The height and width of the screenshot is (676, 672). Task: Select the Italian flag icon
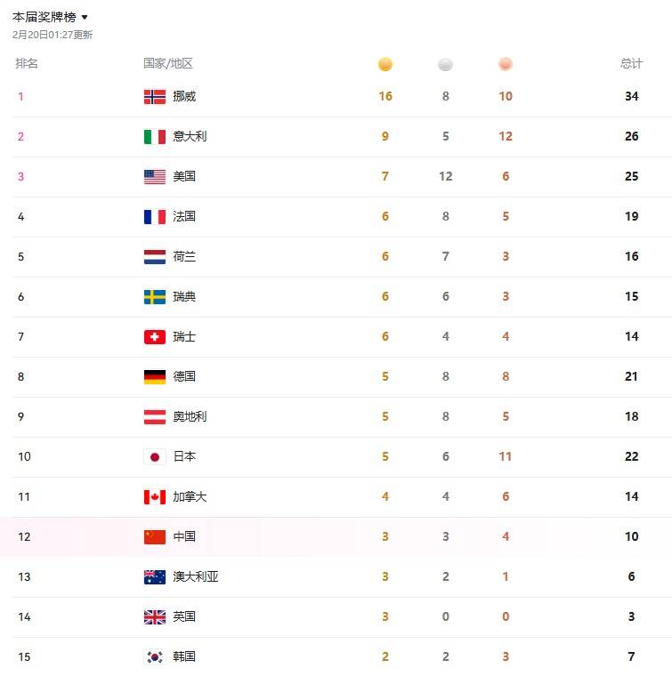[x=155, y=136]
